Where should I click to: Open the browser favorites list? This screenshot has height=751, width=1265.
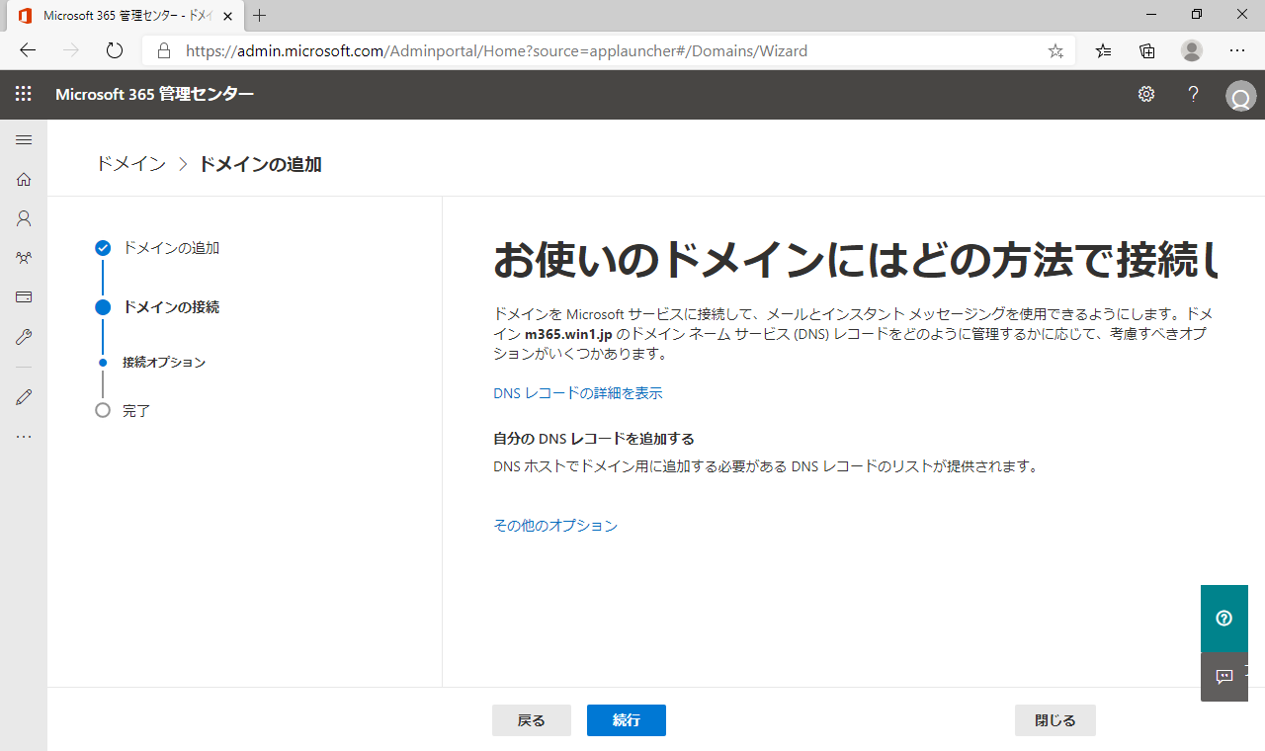tap(1104, 50)
